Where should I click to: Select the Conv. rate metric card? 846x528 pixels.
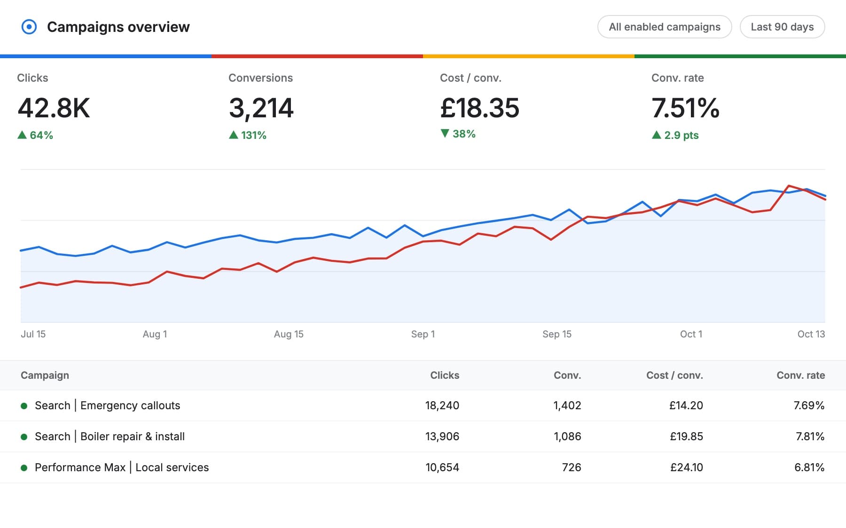(x=740, y=104)
